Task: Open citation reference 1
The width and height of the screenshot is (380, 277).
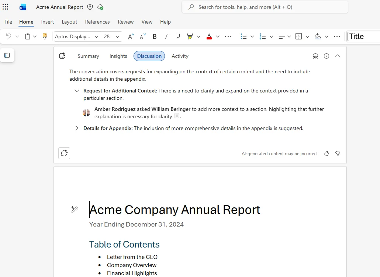Action: [177, 116]
